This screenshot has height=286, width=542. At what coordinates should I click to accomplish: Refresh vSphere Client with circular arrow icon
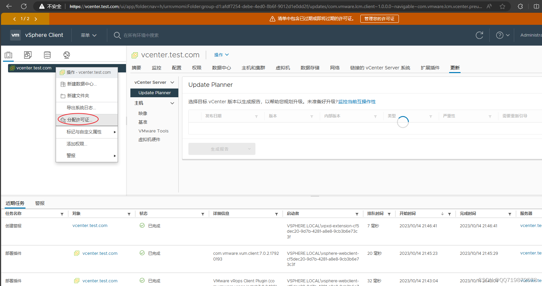tap(479, 35)
